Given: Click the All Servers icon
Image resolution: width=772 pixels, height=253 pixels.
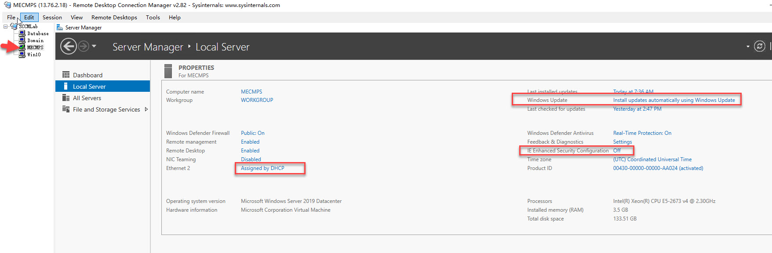Looking at the screenshot, I should click(x=66, y=98).
